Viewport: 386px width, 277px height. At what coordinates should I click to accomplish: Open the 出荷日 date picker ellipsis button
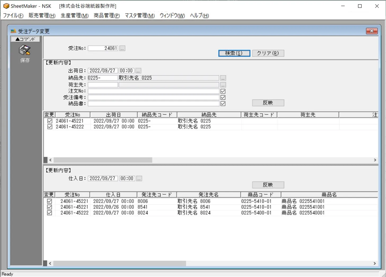[138, 71]
